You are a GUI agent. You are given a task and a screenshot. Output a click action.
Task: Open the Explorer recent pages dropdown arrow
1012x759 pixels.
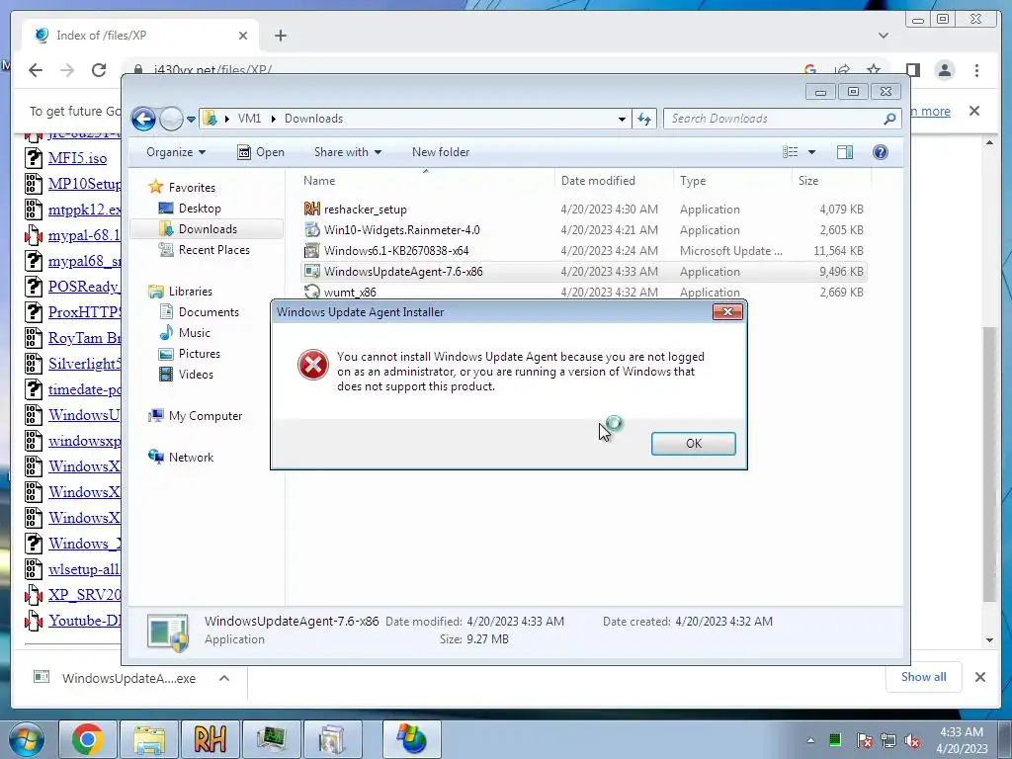click(191, 119)
